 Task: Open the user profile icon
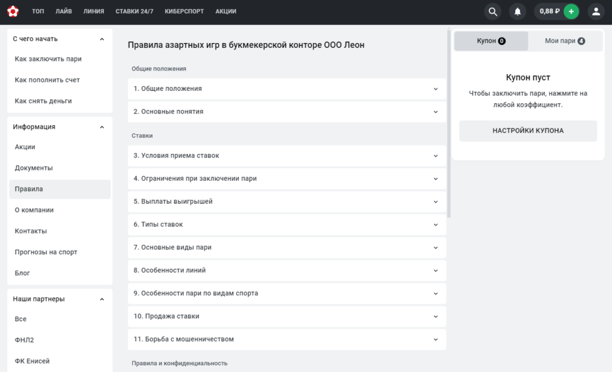coord(596,11)
